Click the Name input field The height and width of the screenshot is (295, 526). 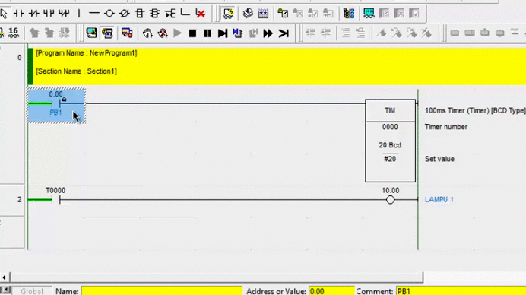pyautogui.click(x=161, y=291)
